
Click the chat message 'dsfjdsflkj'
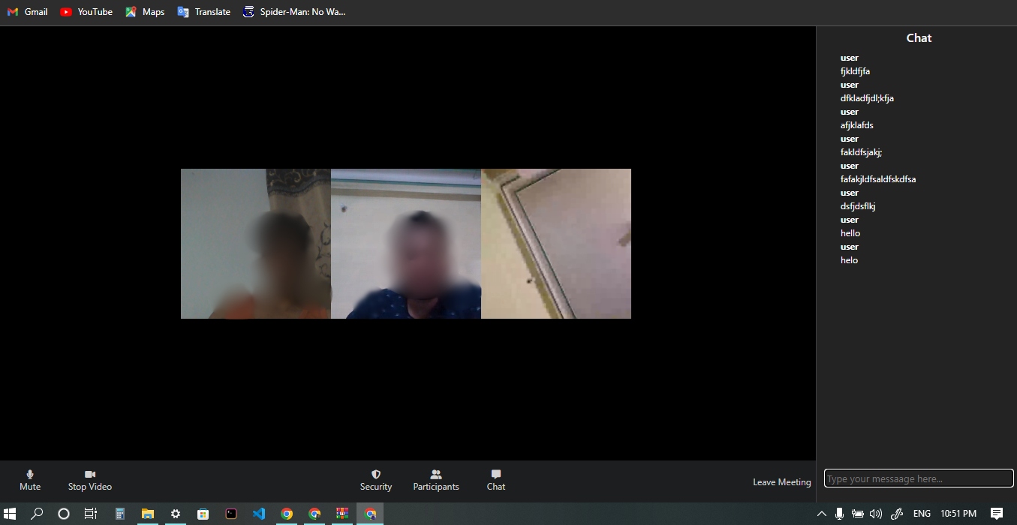858,206
